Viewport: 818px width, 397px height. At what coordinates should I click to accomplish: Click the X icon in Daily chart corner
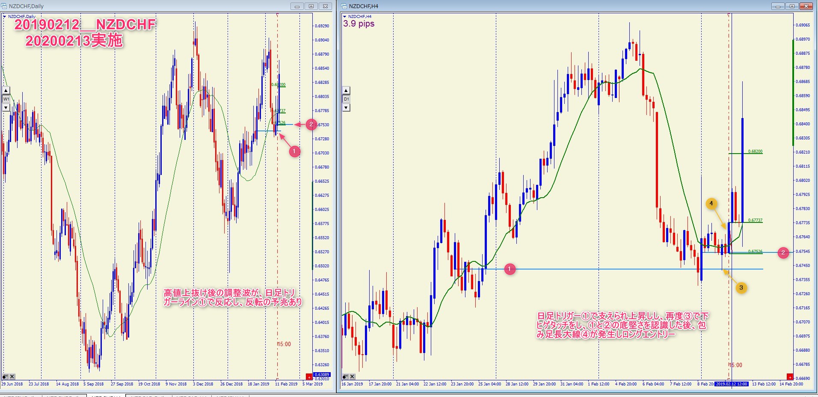tap(12, 377)
